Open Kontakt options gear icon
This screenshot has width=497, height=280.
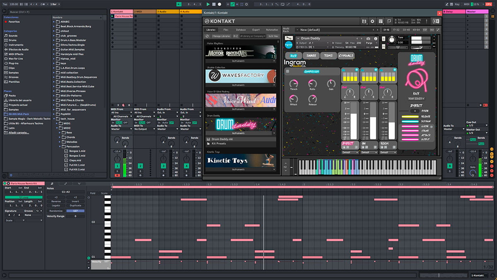coord(372,21)
